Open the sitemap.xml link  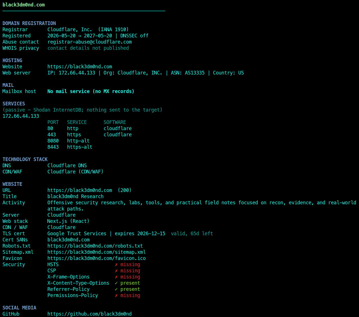click(97, 252)
